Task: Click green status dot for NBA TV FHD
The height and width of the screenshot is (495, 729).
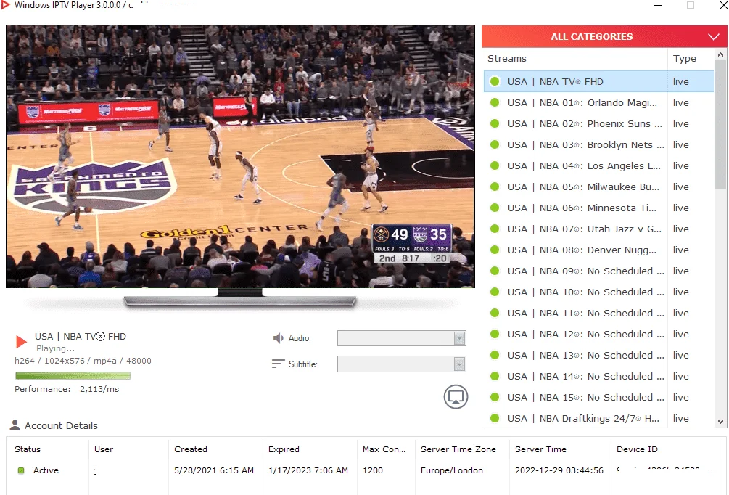Action: click(x=495, y=81)
